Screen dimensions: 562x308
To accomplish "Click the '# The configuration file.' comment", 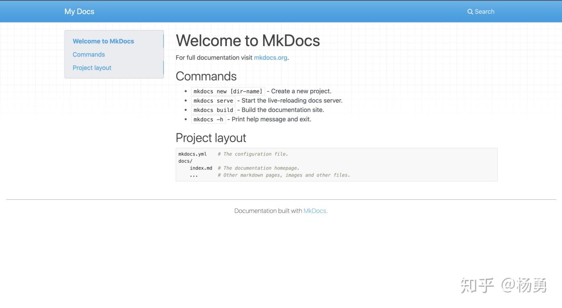I will (253, 154).
